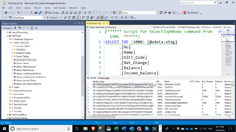Screen dimensions: 236x132
Task: Expand the Programmability folder
Action: [10, 98]
